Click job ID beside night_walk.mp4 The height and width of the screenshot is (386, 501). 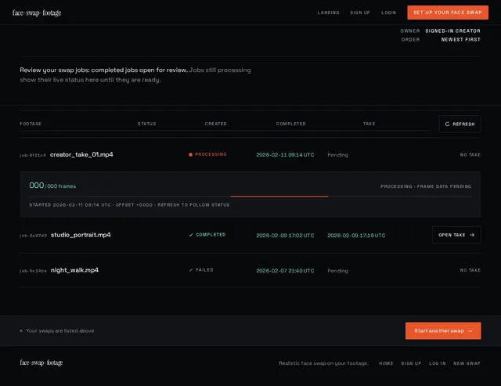[33, 271]
